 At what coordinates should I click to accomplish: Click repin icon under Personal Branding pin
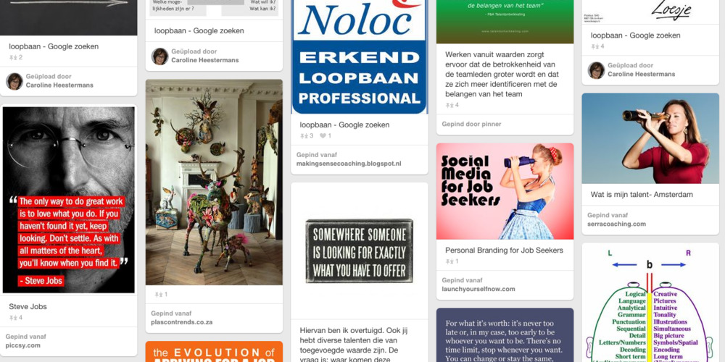point(449,261)
